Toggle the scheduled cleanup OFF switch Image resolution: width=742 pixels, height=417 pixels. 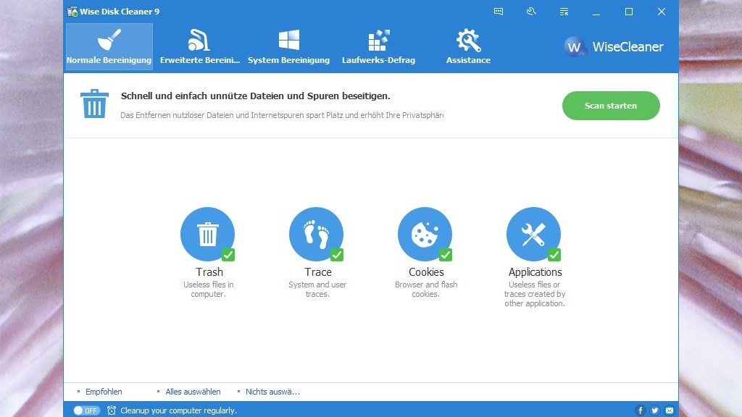click(x=86, y=410)
